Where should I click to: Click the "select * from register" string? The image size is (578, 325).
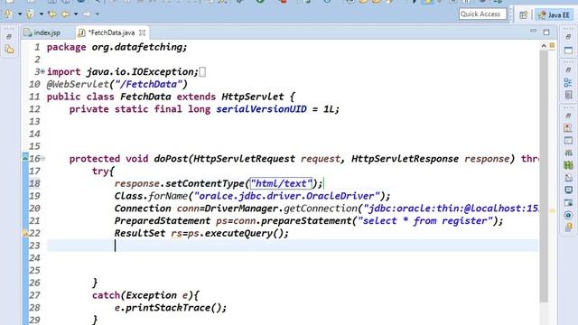coord(425,220)
